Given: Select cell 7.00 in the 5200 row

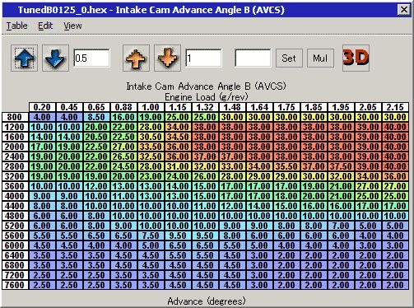Looking at the screenshot, I should (x=341, y=226).
